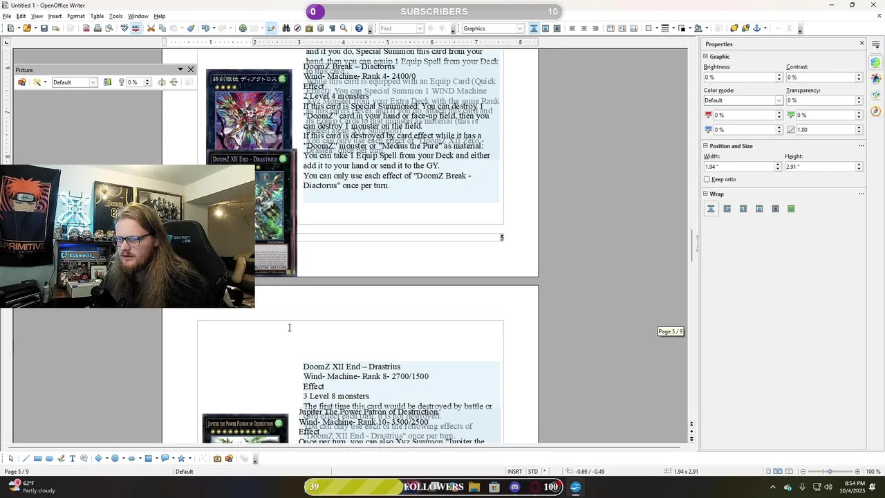Click the Cut scissors icon
This screenshot has width=885, height=498.
(x=151, y=28)
